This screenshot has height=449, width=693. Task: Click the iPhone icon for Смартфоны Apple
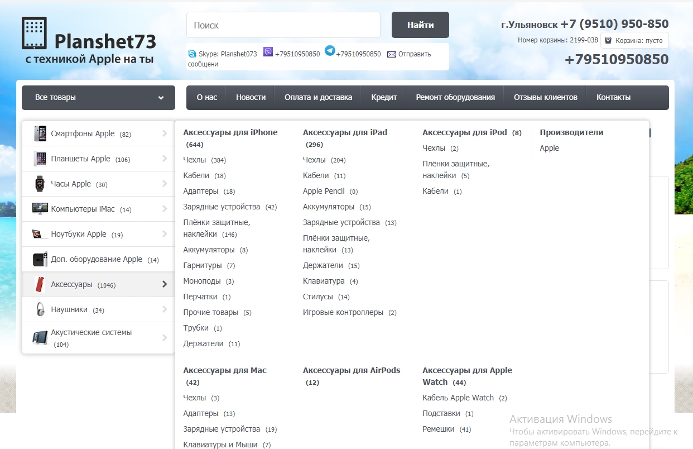click(40, 133)
